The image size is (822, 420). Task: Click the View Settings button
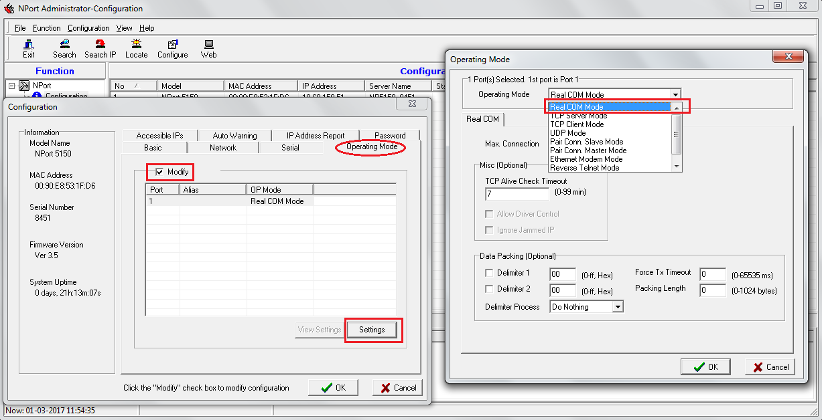coord(320,330)
